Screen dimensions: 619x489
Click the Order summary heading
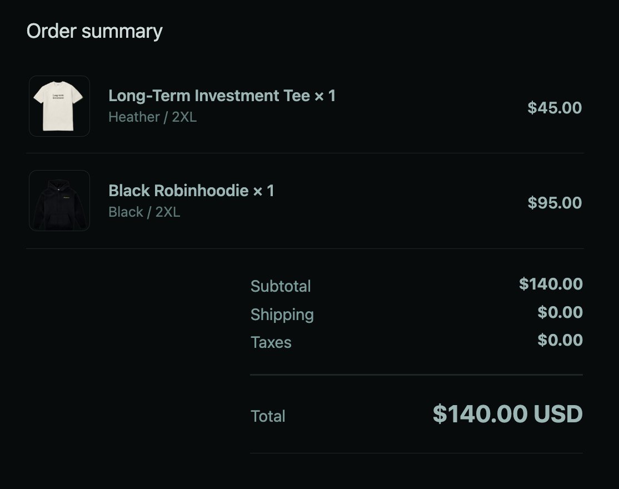click(94, 31)
